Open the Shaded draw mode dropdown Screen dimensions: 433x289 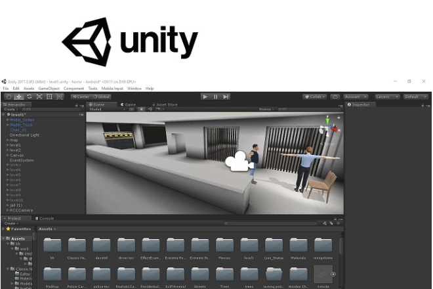click(107, 109)
